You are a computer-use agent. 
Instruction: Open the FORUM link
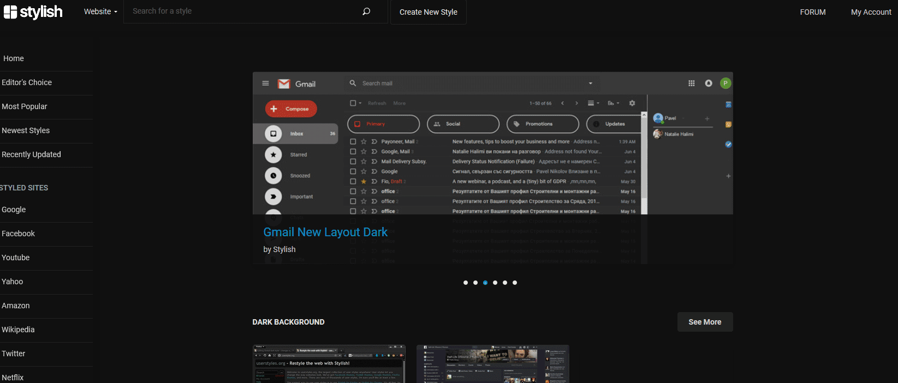tap(813, 12)
